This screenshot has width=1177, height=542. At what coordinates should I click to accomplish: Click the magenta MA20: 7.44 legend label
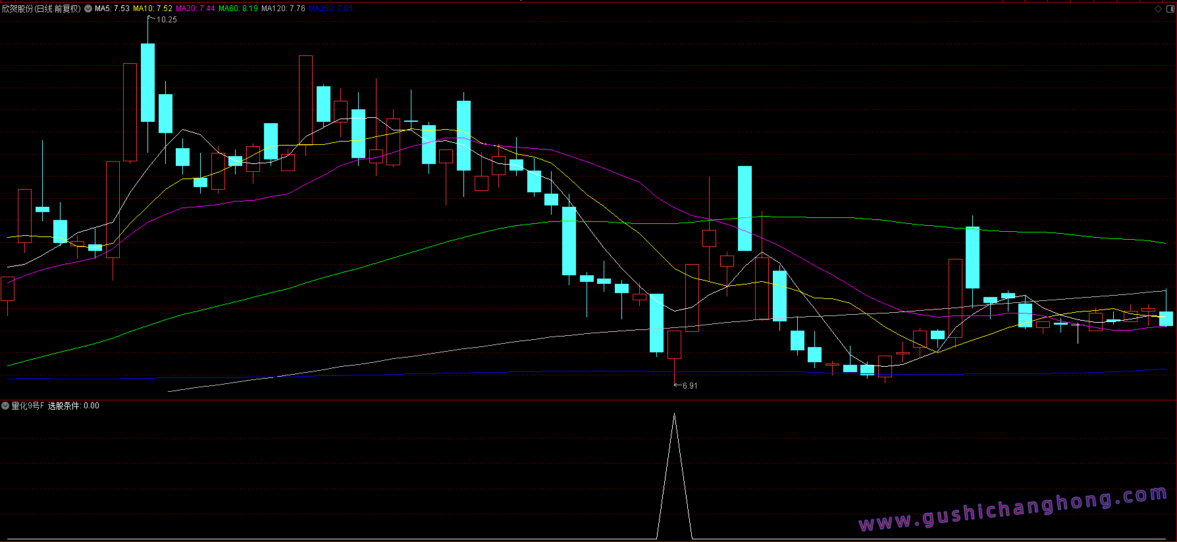point(196,9)
